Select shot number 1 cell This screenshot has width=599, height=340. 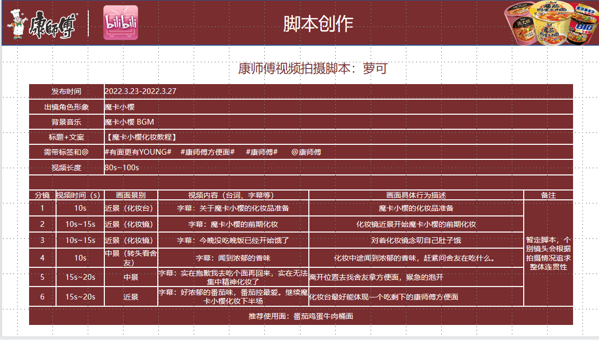(x=43, y=208)
